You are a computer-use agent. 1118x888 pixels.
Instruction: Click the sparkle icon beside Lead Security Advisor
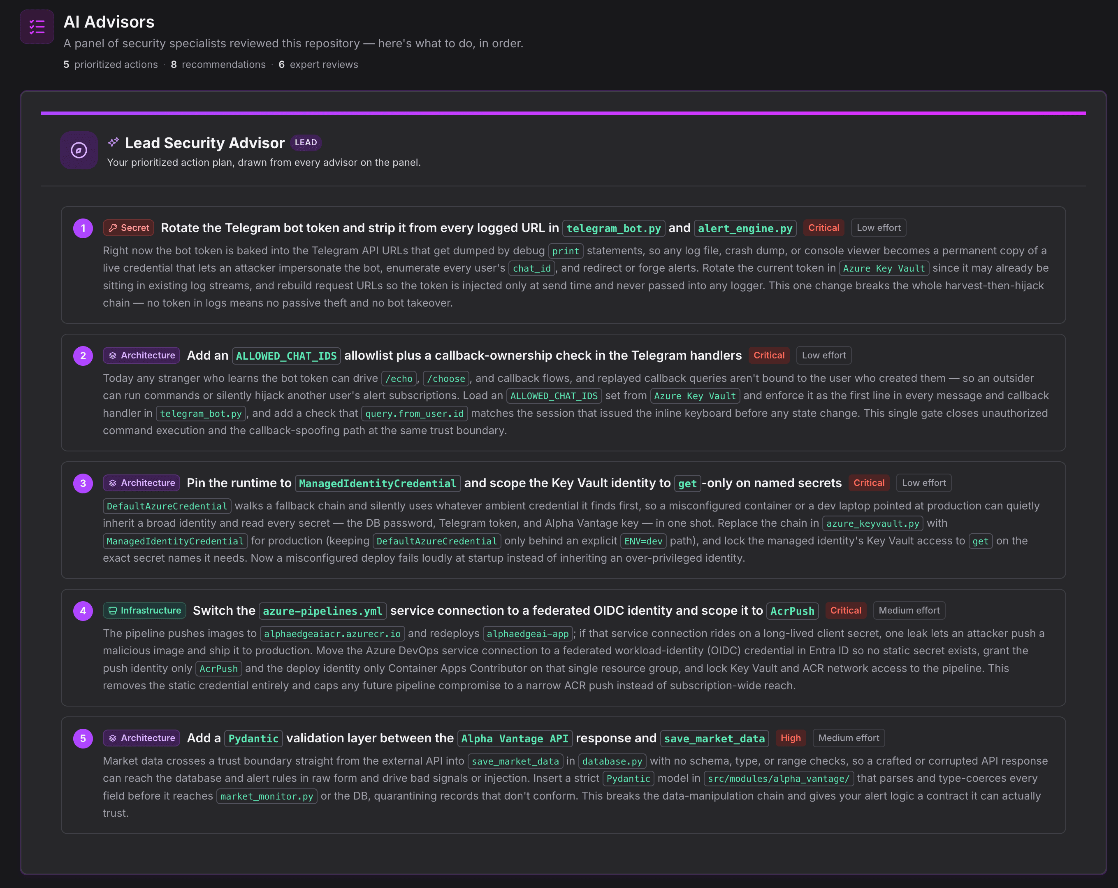pyautogui.click(x=114, y=142)
